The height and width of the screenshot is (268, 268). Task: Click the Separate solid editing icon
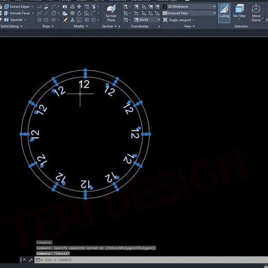[x=7, y=20]
